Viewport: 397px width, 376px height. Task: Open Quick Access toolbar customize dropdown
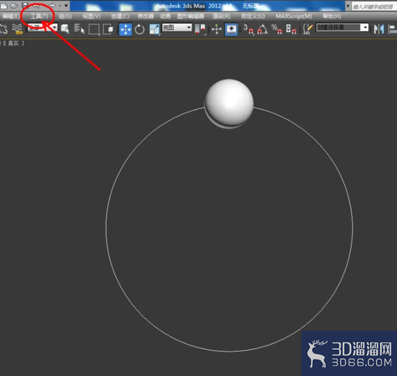tap(66, 5)
